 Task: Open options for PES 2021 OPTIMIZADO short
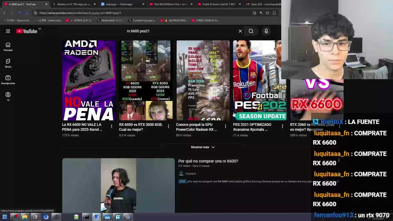(282, 126)
